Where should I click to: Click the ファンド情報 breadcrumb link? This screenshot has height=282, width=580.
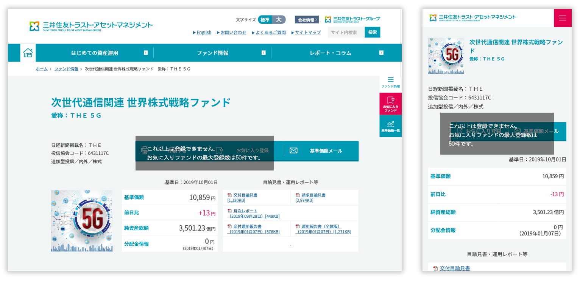pos(66,69)
